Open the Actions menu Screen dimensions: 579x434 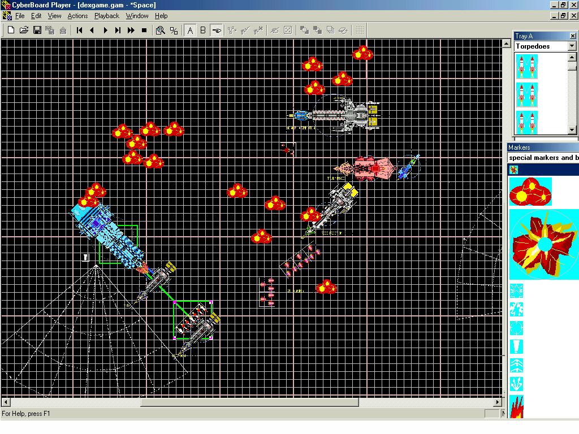(x=77, y=16)
